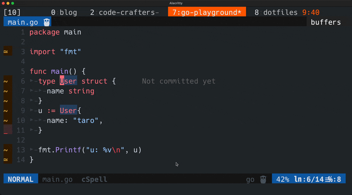Click the git change sign on line 13
Image resolution: width=352 pixels, height=195 pixels.
point(6,150)
